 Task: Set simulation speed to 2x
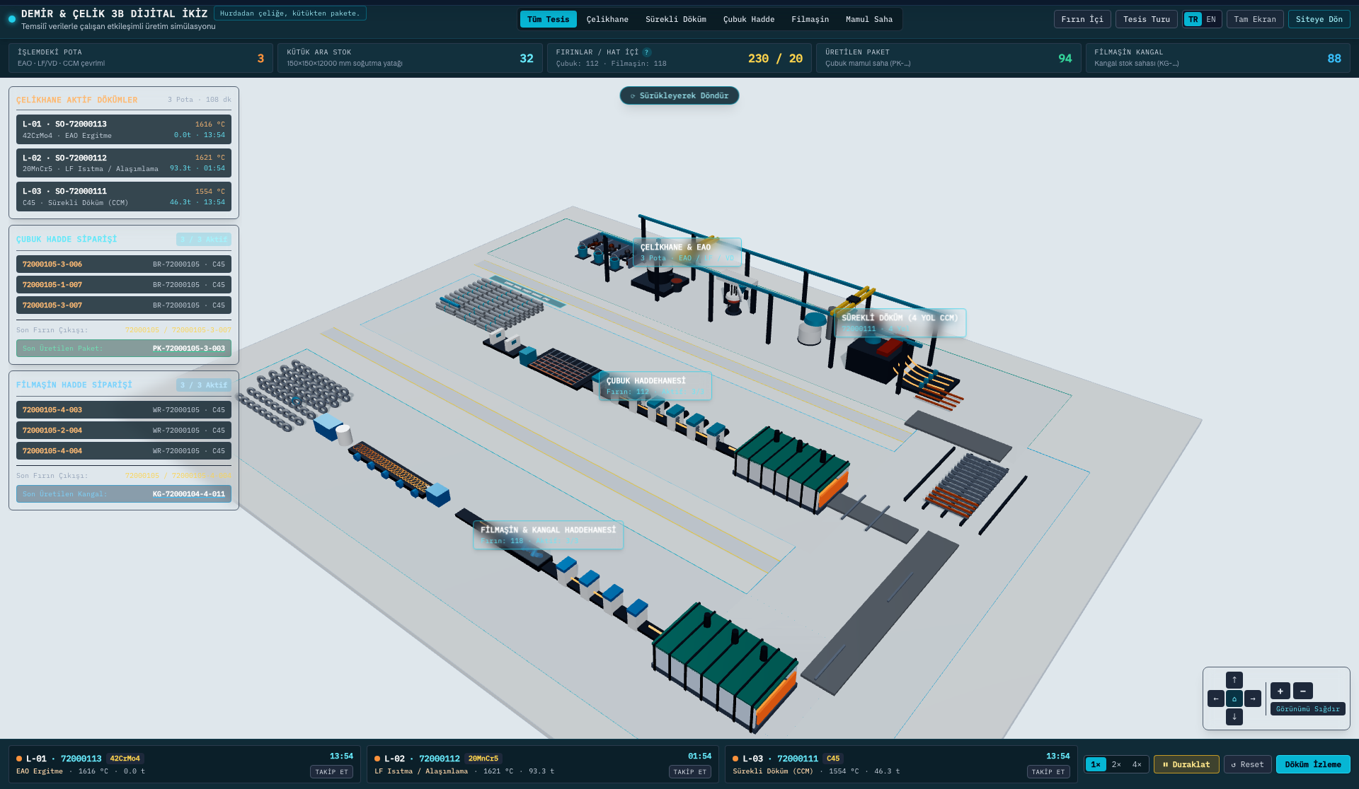click(1116, 764)
